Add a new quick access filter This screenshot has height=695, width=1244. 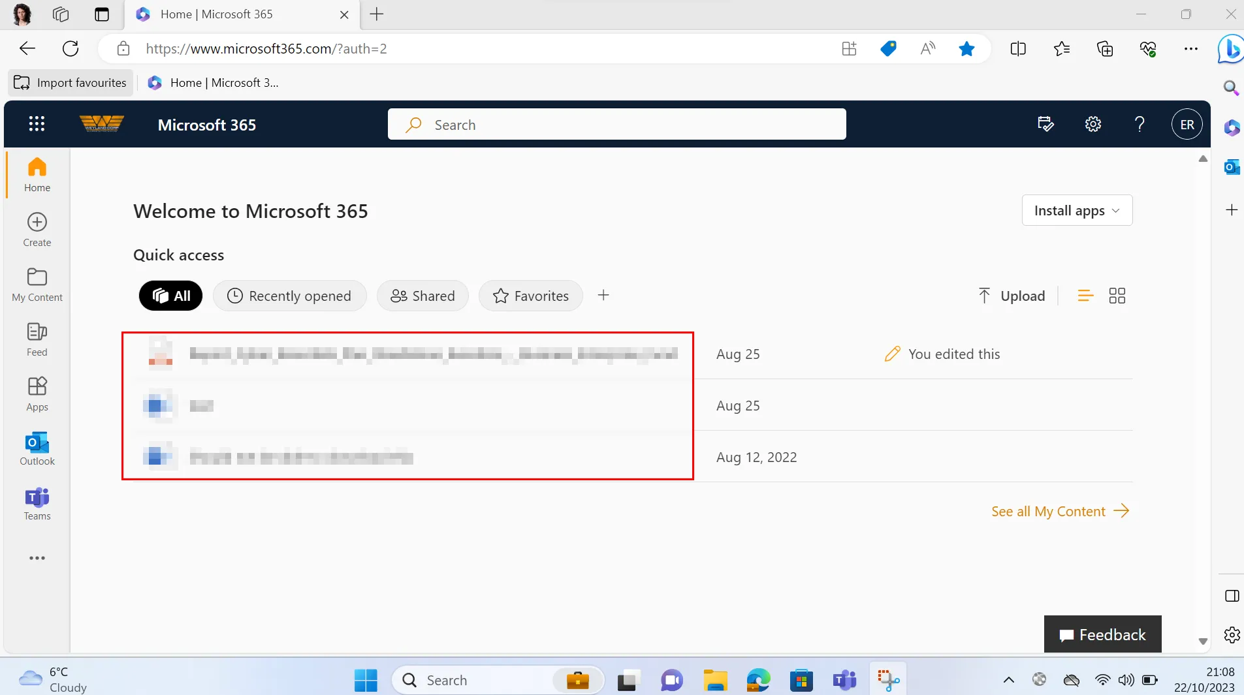pos(603,295)
